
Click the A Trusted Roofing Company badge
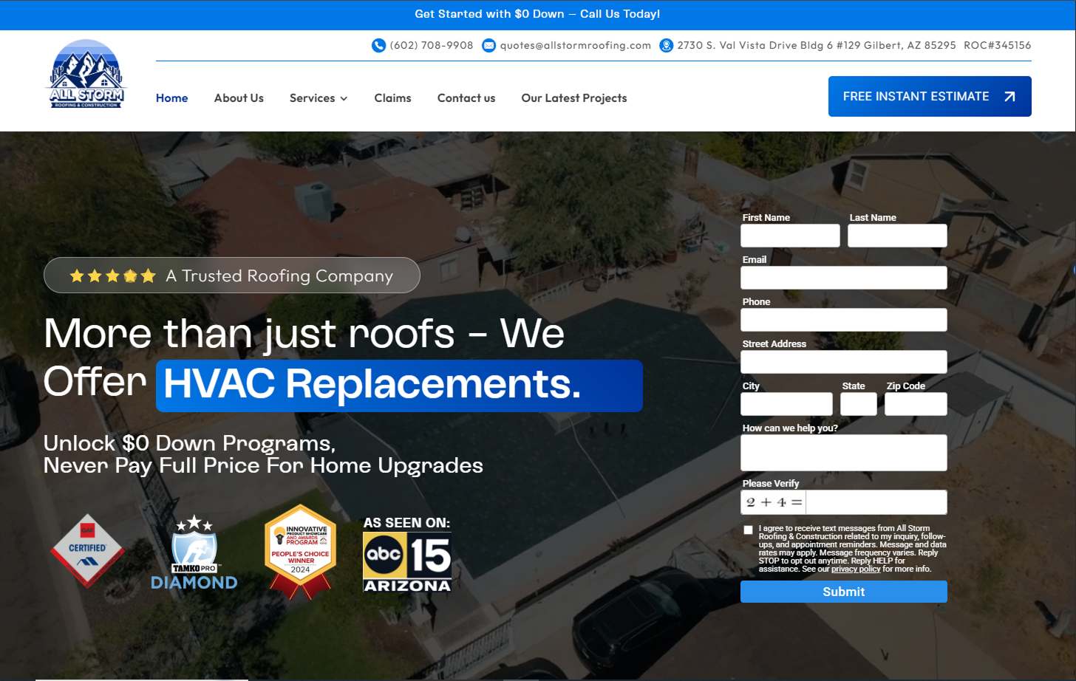232,276
